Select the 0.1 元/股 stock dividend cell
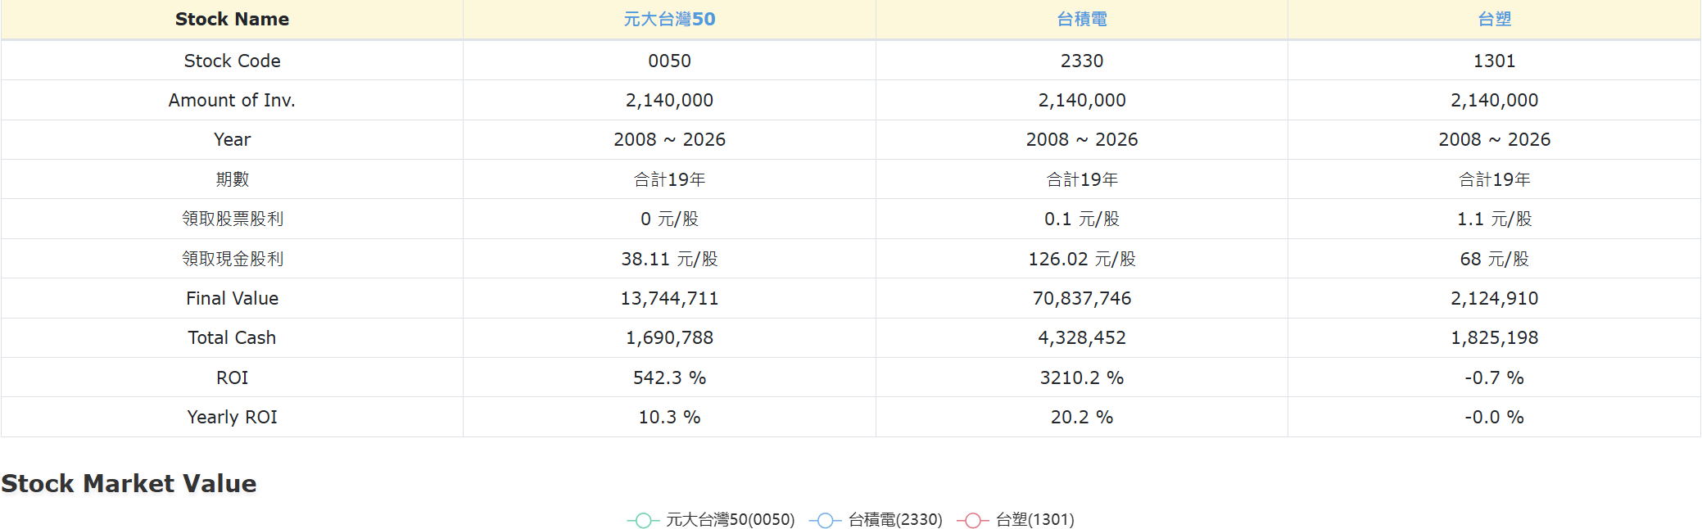 [1081, 219]
